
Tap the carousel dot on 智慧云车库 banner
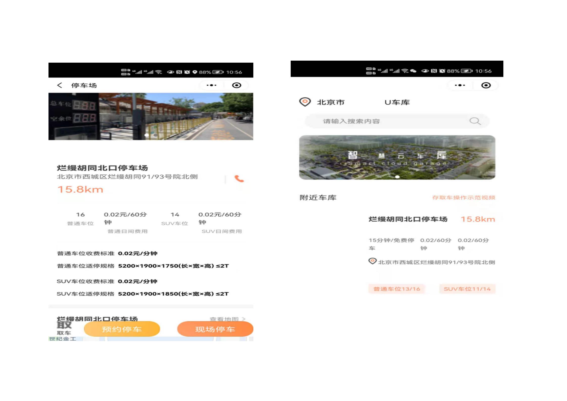click(x=397, y=177)
